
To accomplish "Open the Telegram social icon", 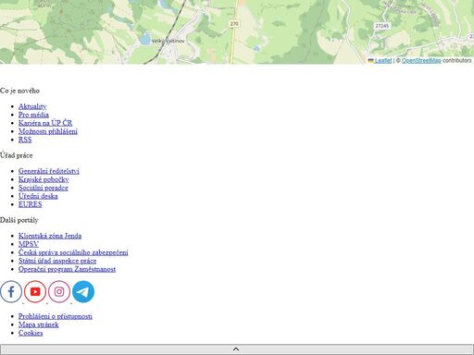I will click(83, 291).
